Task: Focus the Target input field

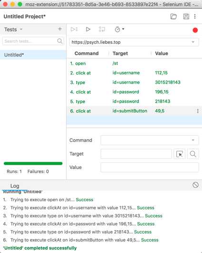Action: 136,154
